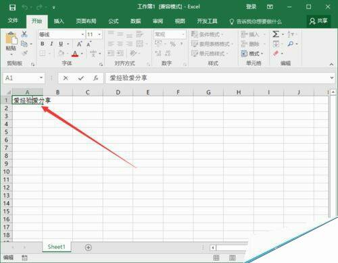Select the Sheet1 worksheet tab

click(x=56, y=247)
